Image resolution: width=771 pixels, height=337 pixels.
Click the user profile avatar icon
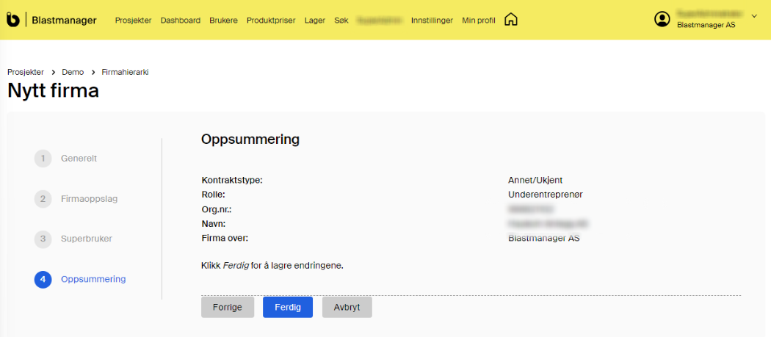(x=662, y=19)
